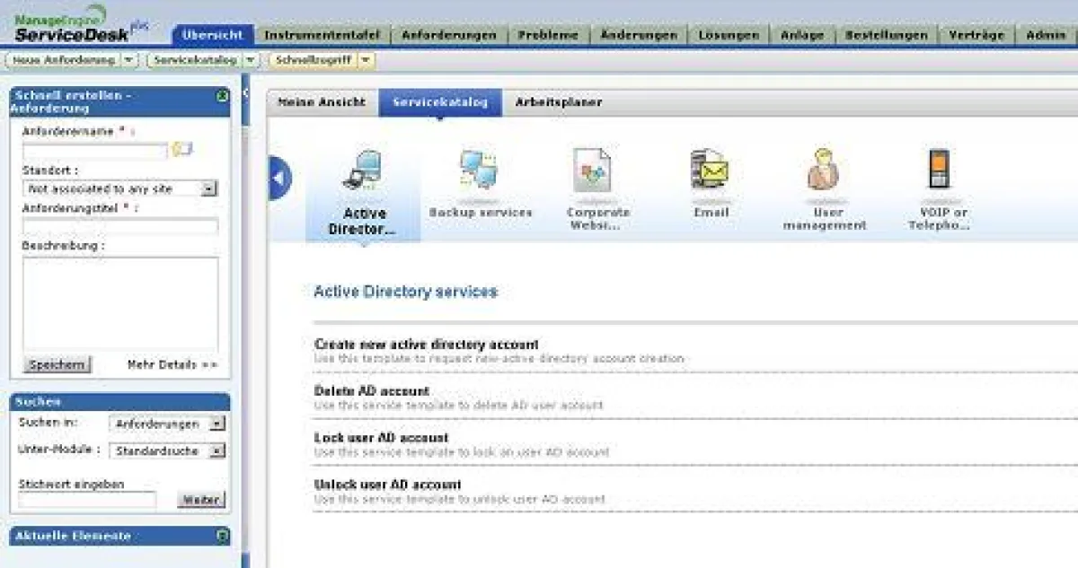Screen dimensions: 1078x568
Task: Expand the Neue Anforderung dropdown arrow
Action: [x=126, y=59]
